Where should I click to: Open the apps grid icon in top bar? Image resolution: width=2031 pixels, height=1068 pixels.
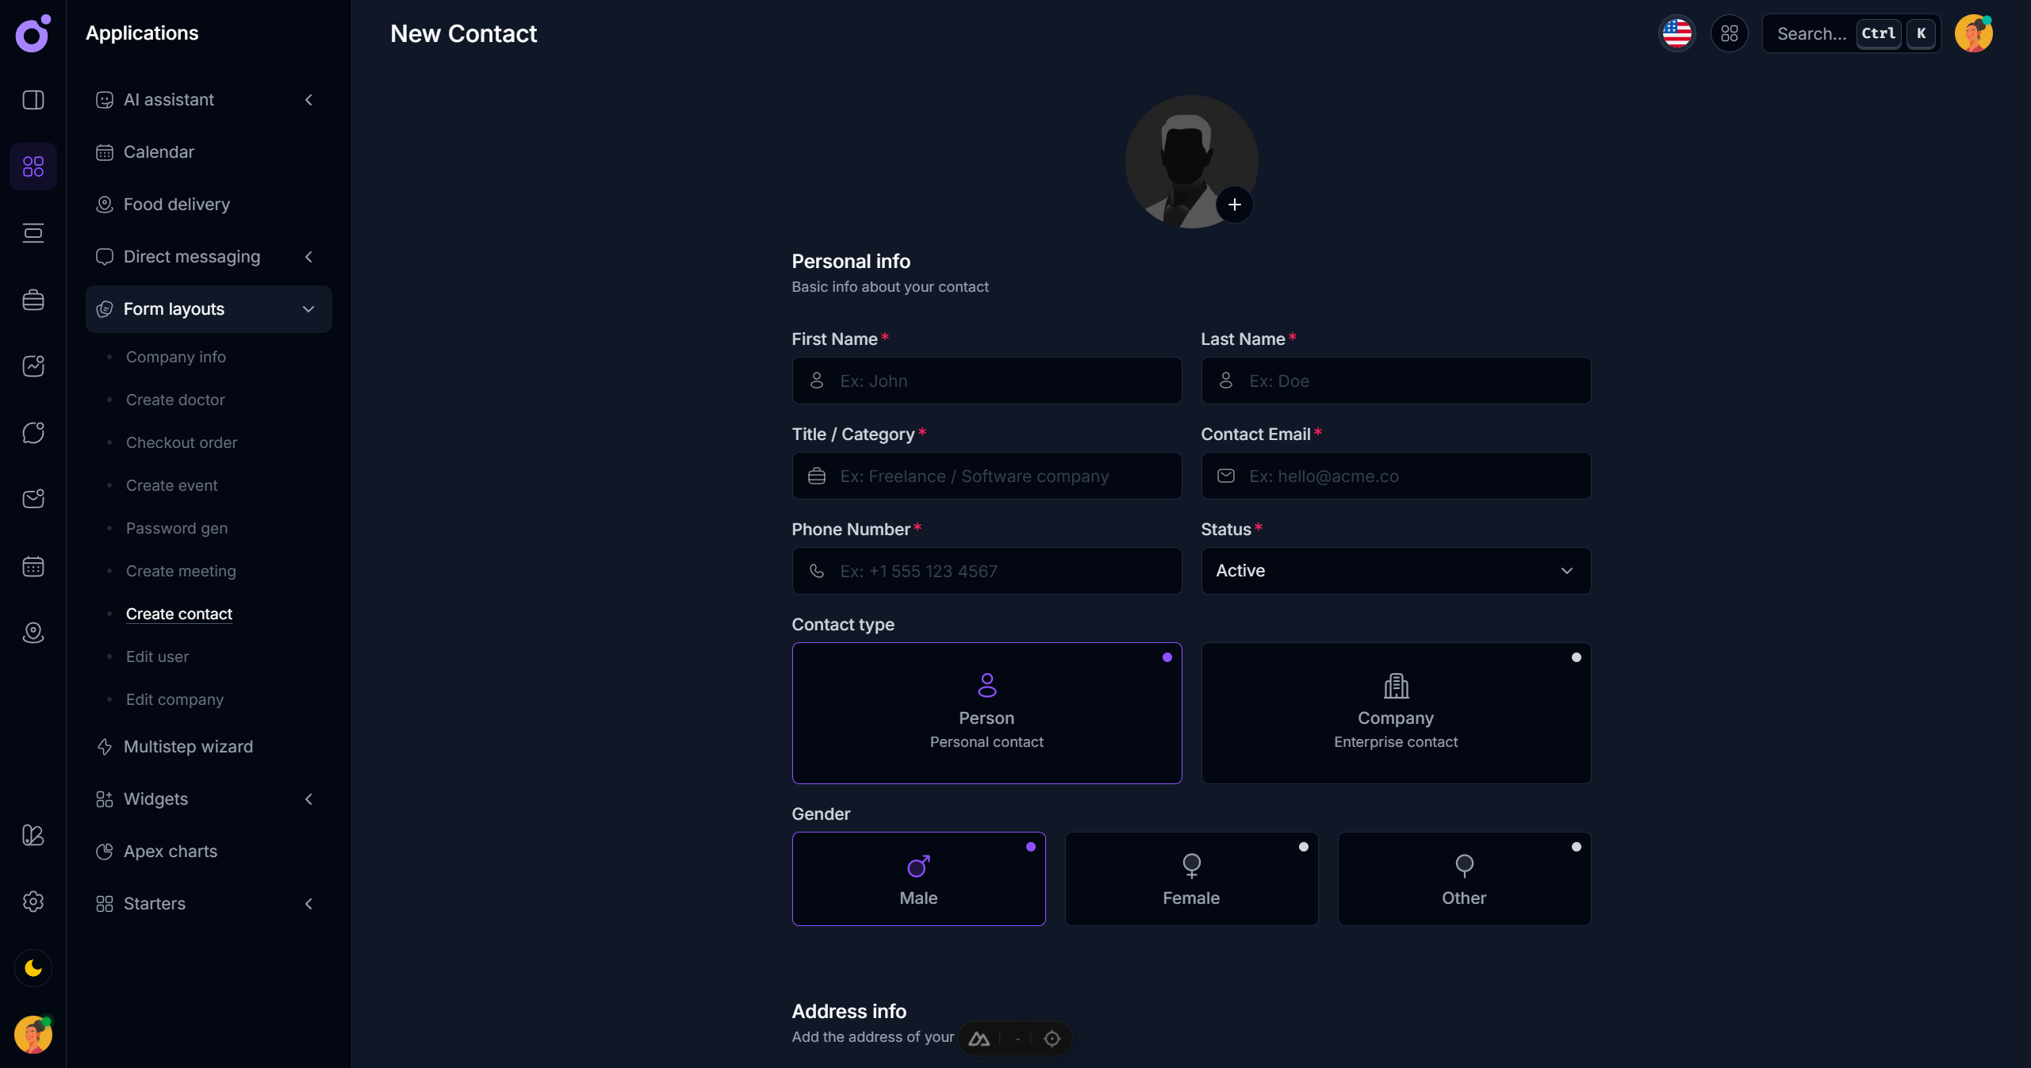pyautogui.click(x=1729, y=33)
